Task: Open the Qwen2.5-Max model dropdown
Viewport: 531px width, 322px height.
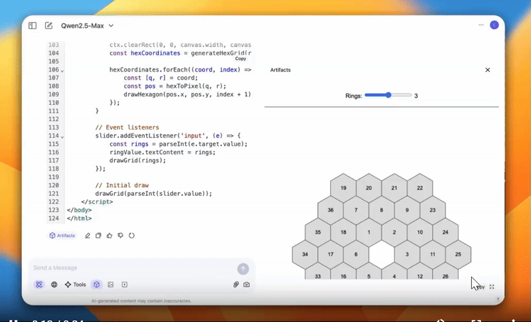Action: pos(87,26)
